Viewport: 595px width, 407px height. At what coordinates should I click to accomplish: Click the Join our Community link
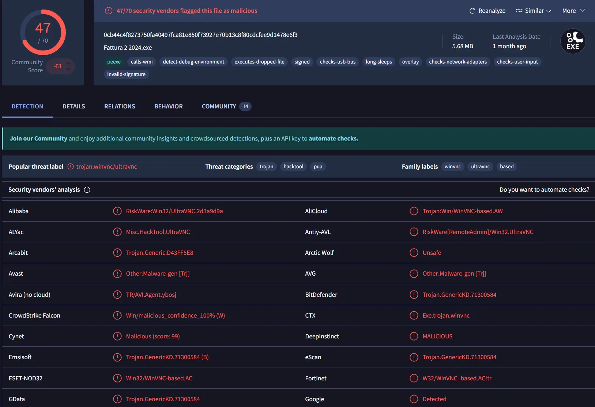click(38, 138)
